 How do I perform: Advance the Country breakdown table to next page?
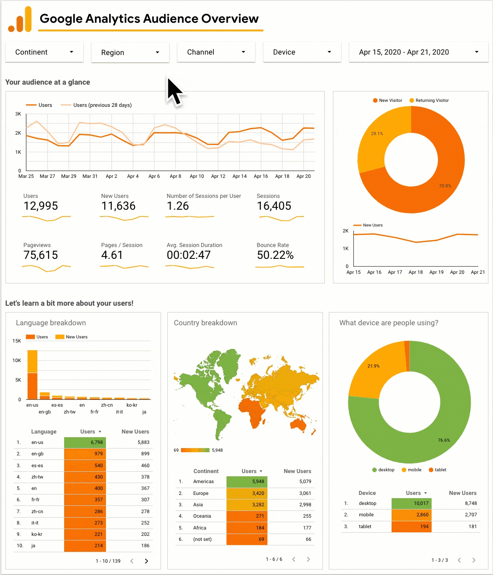308,559
